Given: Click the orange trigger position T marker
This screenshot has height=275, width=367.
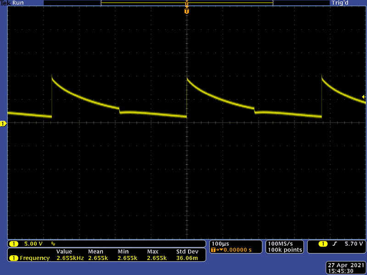Looking at the screenshot, I should pos(186,11).
